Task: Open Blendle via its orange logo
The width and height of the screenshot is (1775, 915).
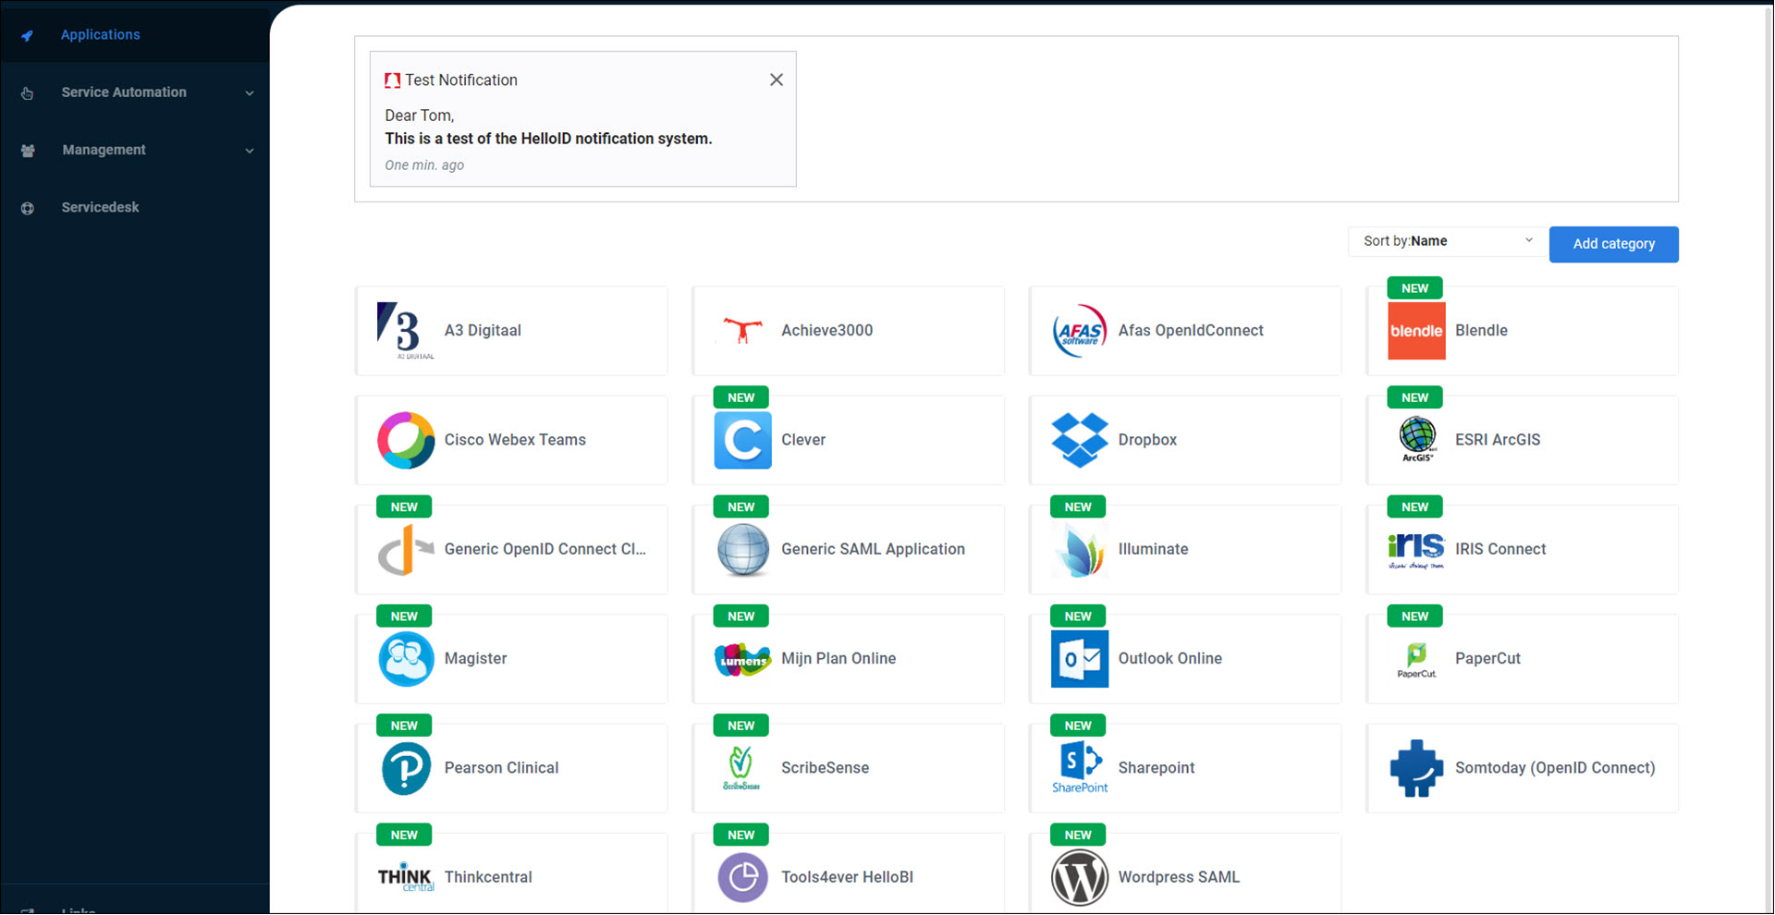Action: point(1416,331)
